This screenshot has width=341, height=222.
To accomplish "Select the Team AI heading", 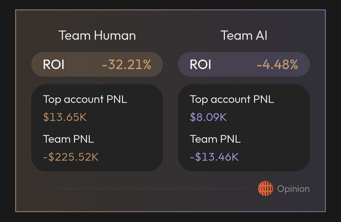I will (244, 35).
